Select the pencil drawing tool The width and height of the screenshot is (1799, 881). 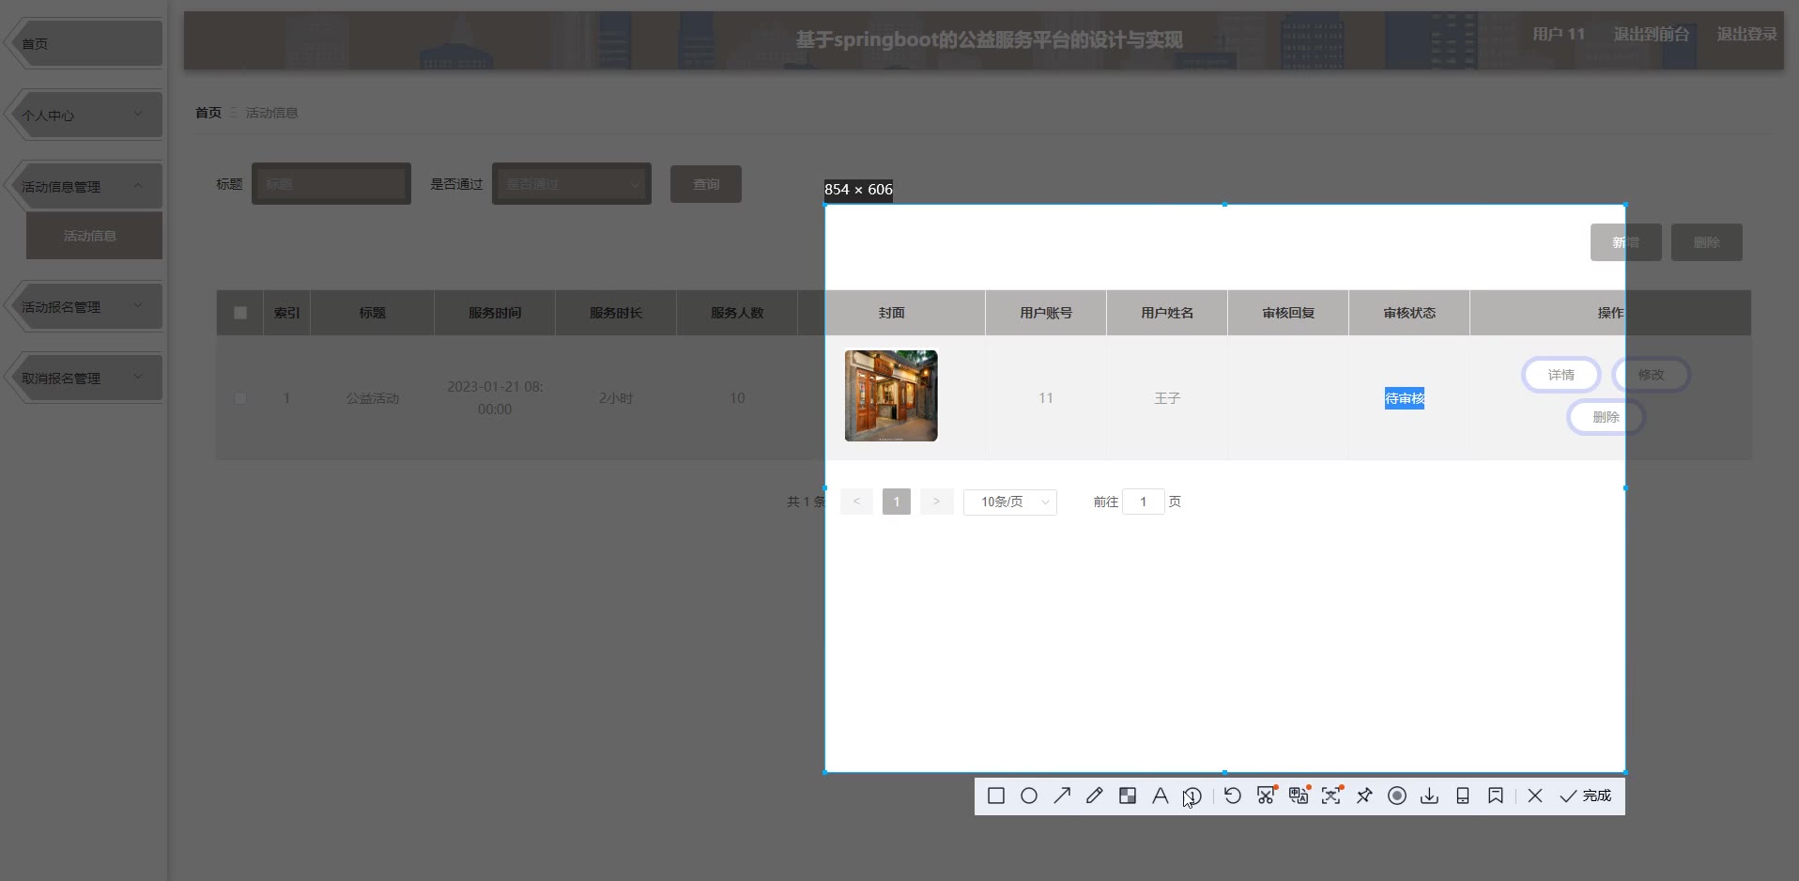(1095, 796)
